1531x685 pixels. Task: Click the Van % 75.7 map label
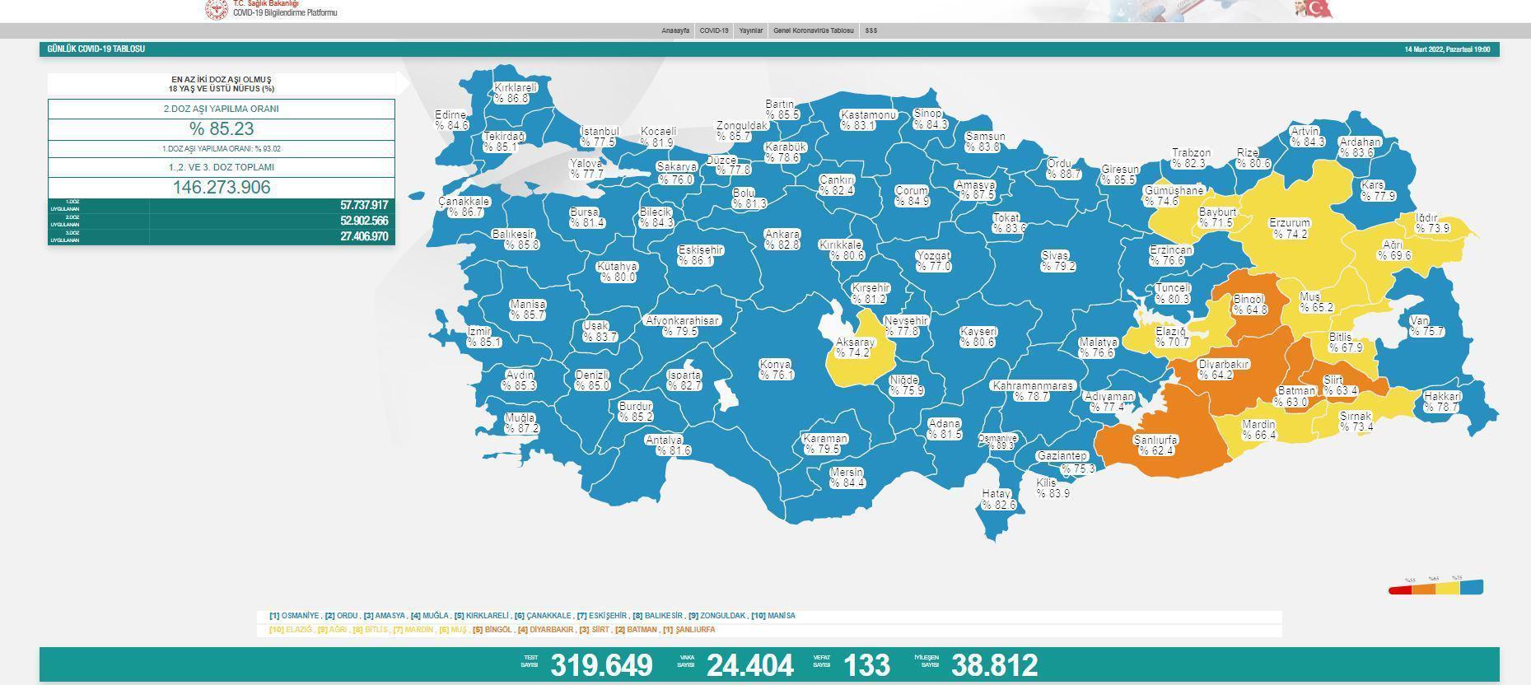point(1426,326)
